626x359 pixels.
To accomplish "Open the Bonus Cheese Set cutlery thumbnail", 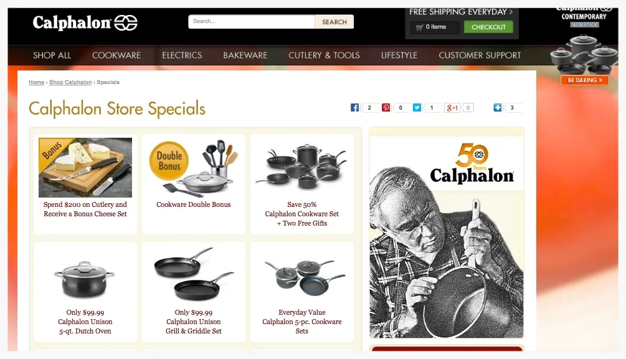I will coord(85,167).
